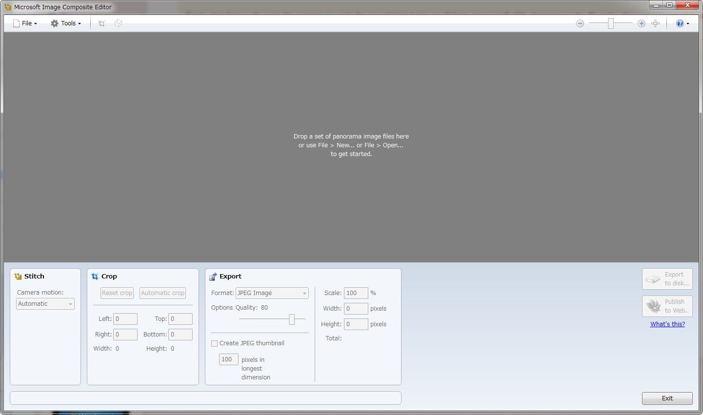Click the Publish to Web button
The image size is (703, 415).
click(667, 306)
